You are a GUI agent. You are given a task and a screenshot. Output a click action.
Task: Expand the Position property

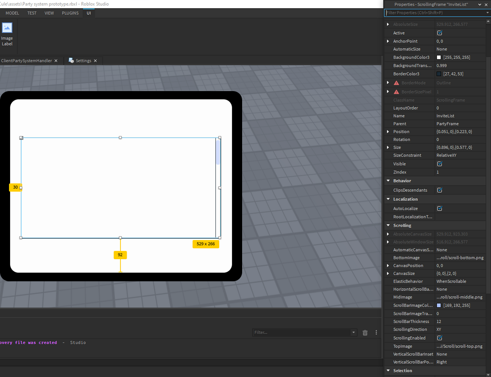tap(388, 132)
